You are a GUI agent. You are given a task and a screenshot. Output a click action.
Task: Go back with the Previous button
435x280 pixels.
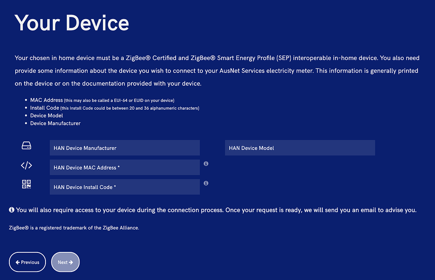(x=27, y=262)
